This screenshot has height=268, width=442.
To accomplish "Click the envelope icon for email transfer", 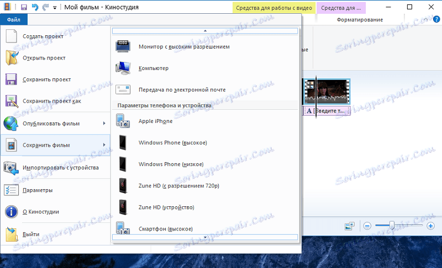I will (123, 89).
